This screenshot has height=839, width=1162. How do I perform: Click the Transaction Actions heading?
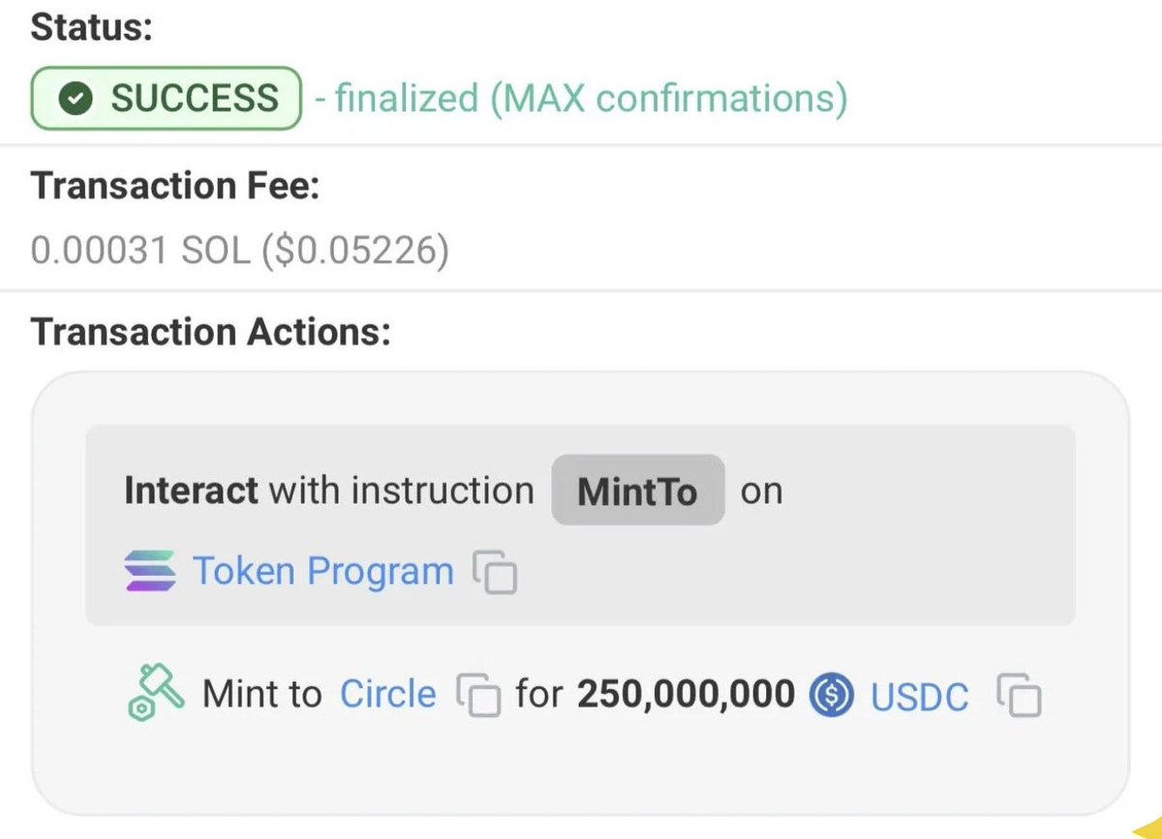coord(211,332)
